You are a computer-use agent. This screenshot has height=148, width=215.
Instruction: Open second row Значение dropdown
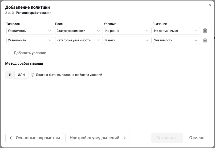coord(176,40)
